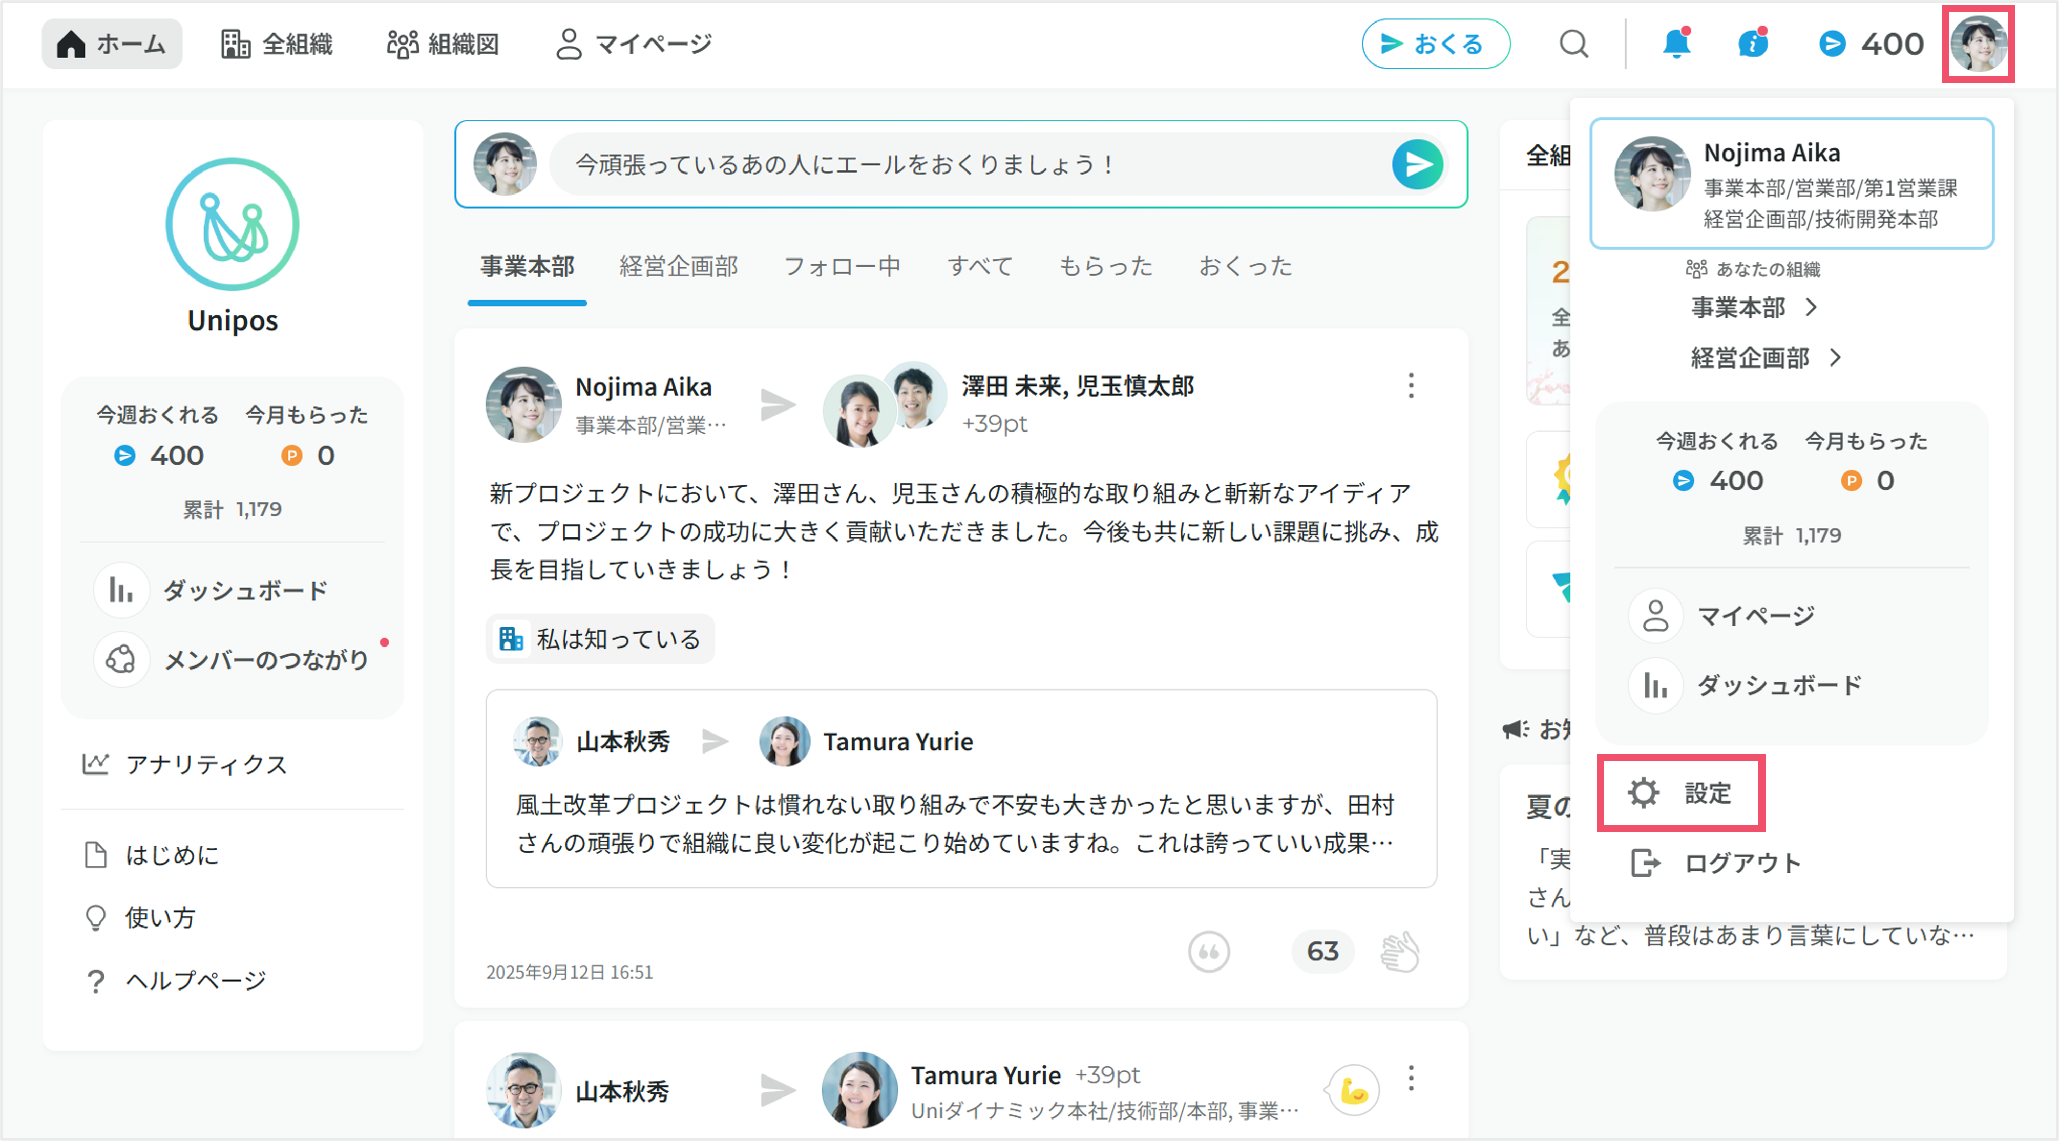The image size is (2059, 1141).
Task: Click the quote icon on Nojima Aika's post
Action: point(1209,952)
